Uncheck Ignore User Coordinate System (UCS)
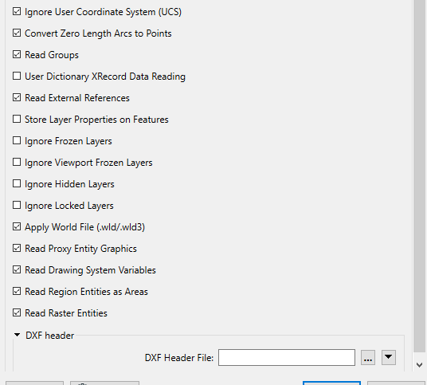This screenshot has width=427, height=385. [17, 11]
